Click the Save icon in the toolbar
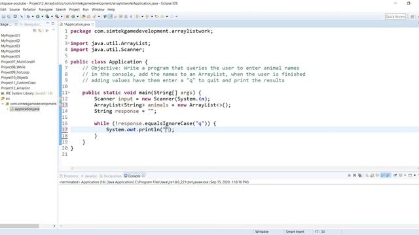The height and width of the screenshot is (235, 419). click(3, 16)
